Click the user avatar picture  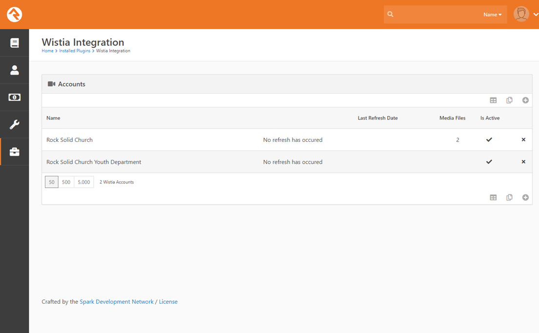click(x=521, y=14)
